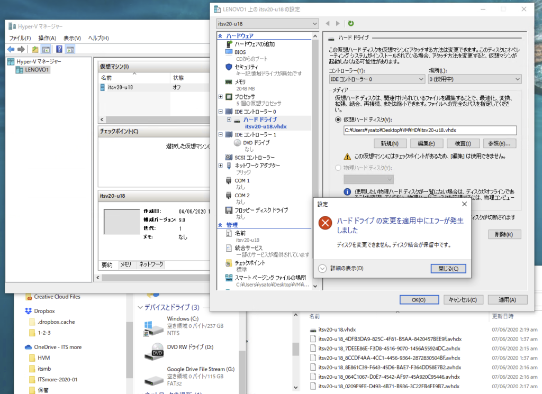Click the 参照(B)... browse button
Screen dimensions: 542x394
[x=500, y=143]
